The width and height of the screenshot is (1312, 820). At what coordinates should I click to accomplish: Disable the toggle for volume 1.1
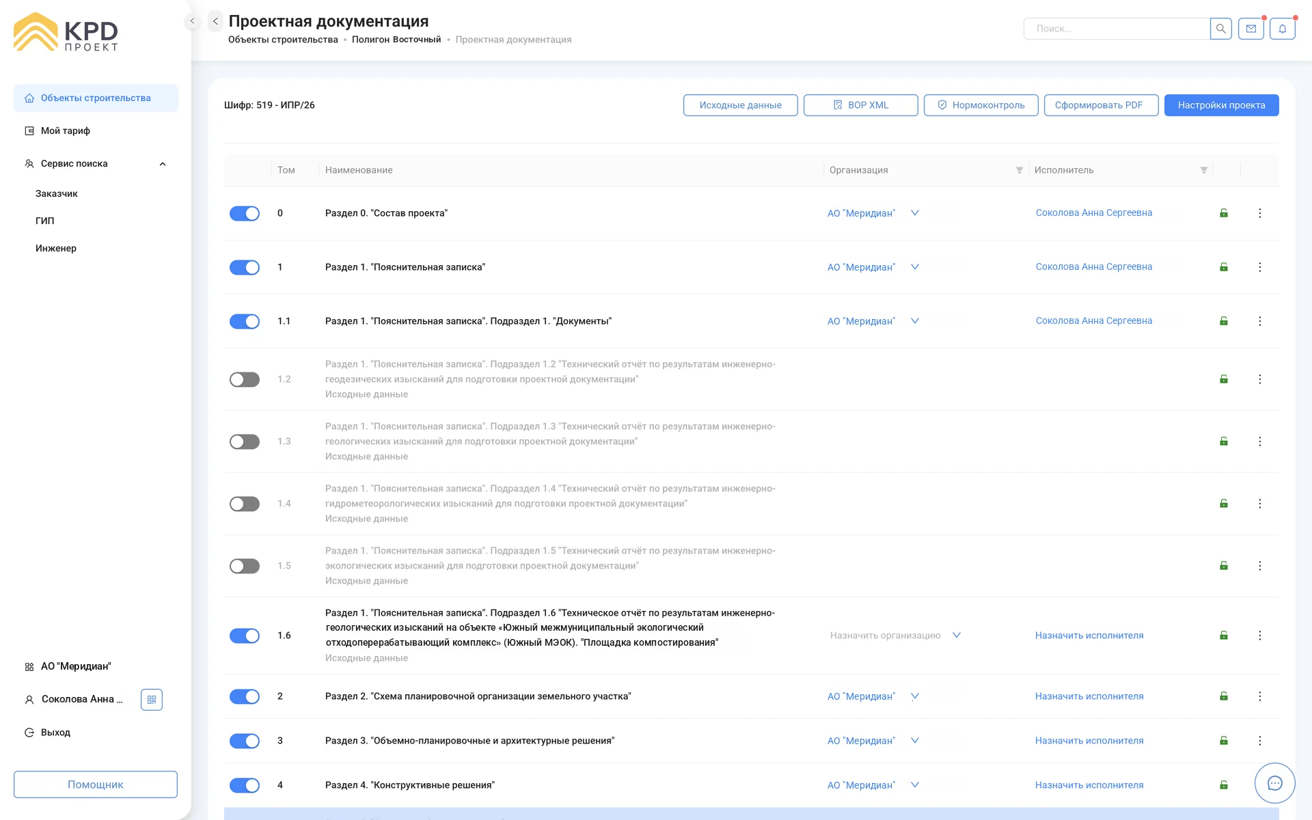[245, 321]
